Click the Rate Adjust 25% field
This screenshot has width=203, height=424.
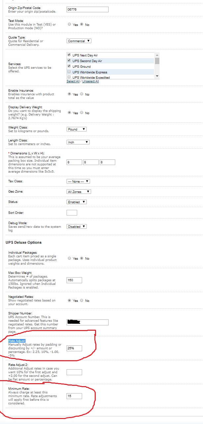tap(74, 348)
